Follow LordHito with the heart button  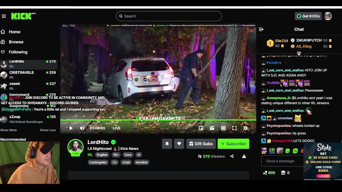pyautogui.click(x=179, y=144)
